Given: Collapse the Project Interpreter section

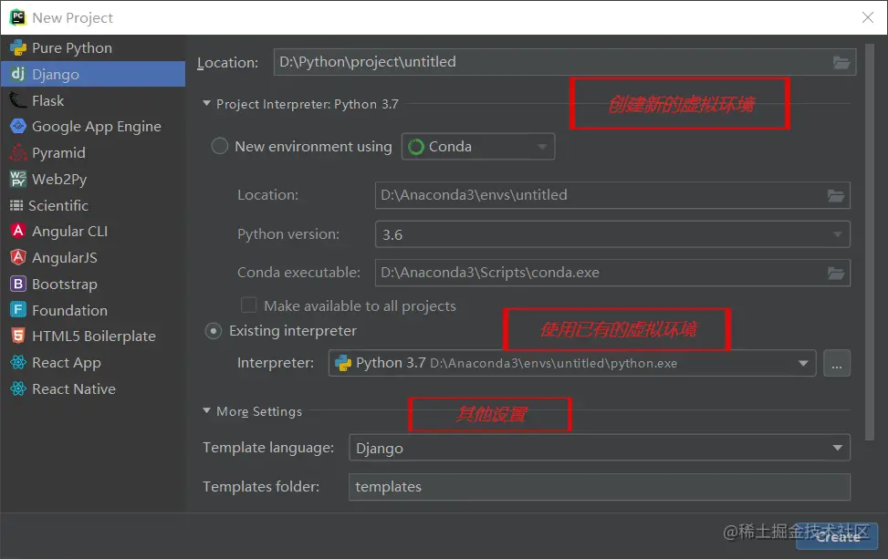Looking at the screenshot, I should pyautogui.click(x=206, y=104).
